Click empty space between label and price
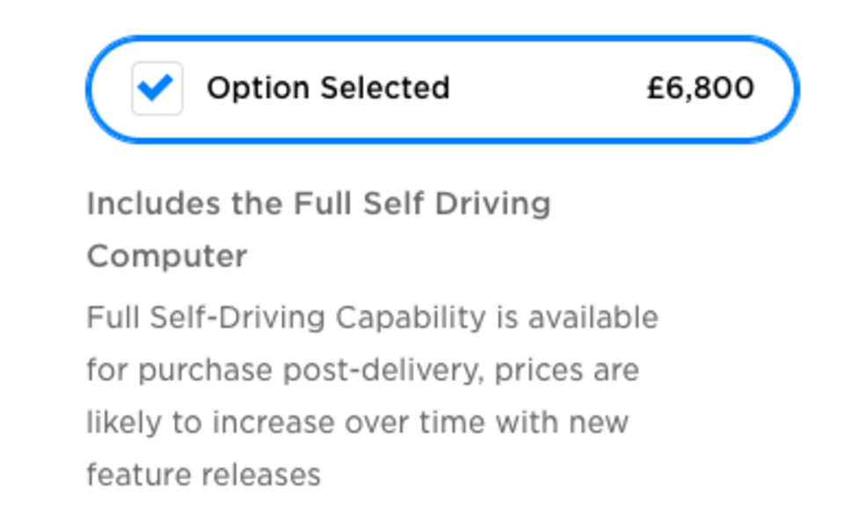The image size is (844, 529). pos(545,89)
